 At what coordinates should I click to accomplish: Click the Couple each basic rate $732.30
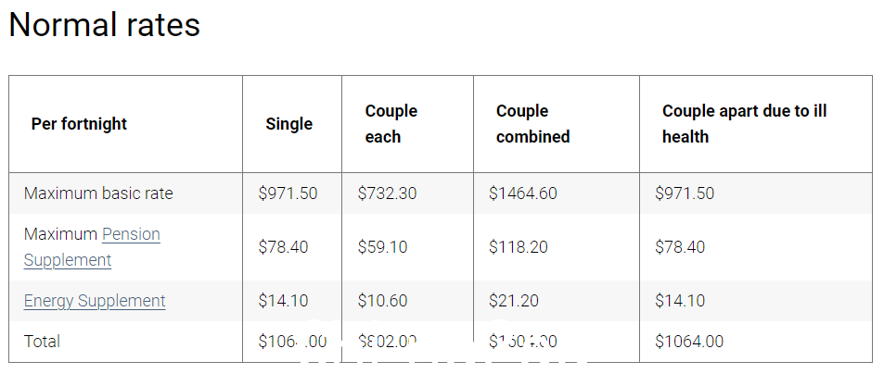(388, 193)
